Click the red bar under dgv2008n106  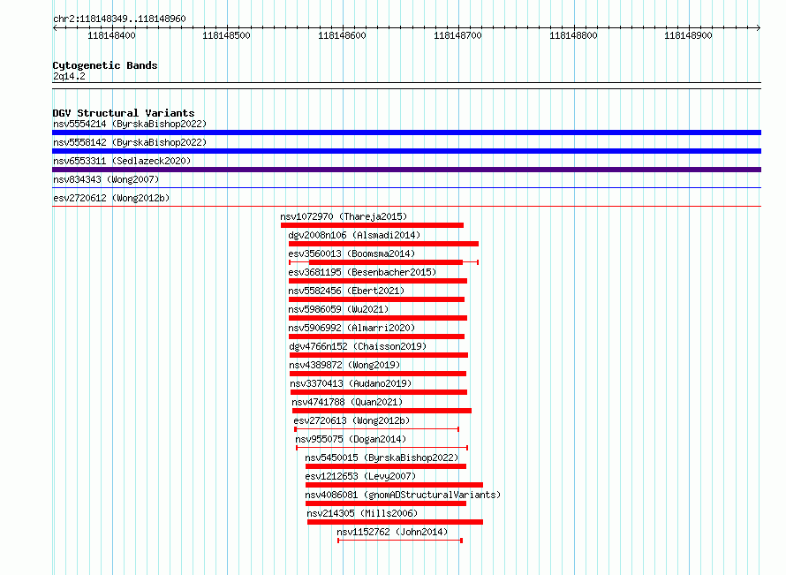pos(383,244)
